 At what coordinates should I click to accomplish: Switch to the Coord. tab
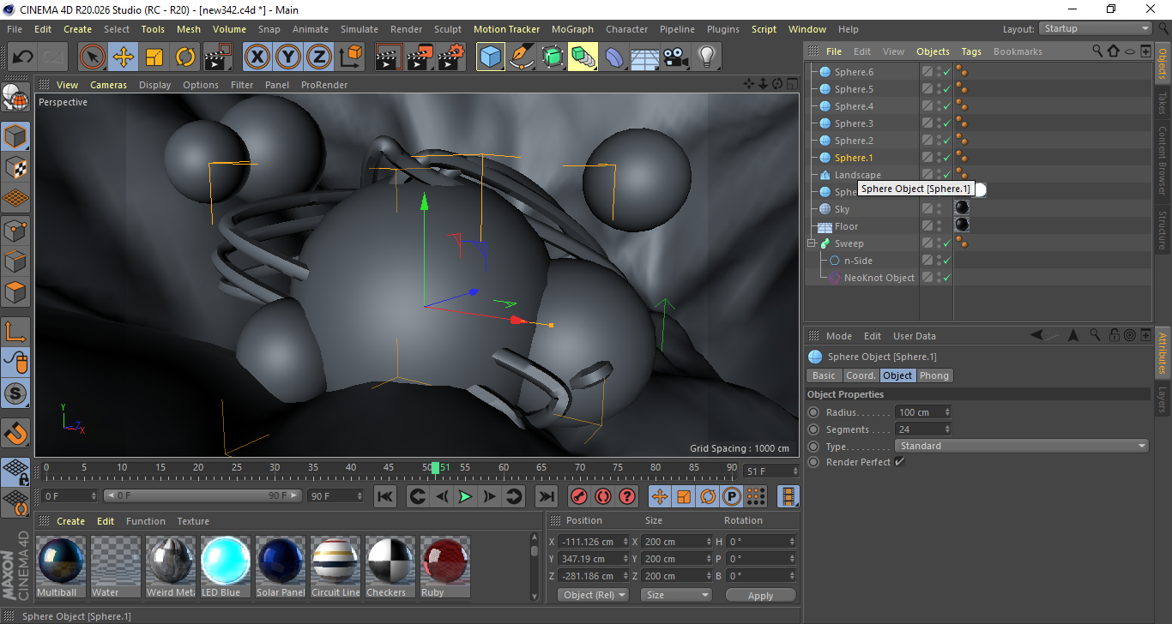861,375
